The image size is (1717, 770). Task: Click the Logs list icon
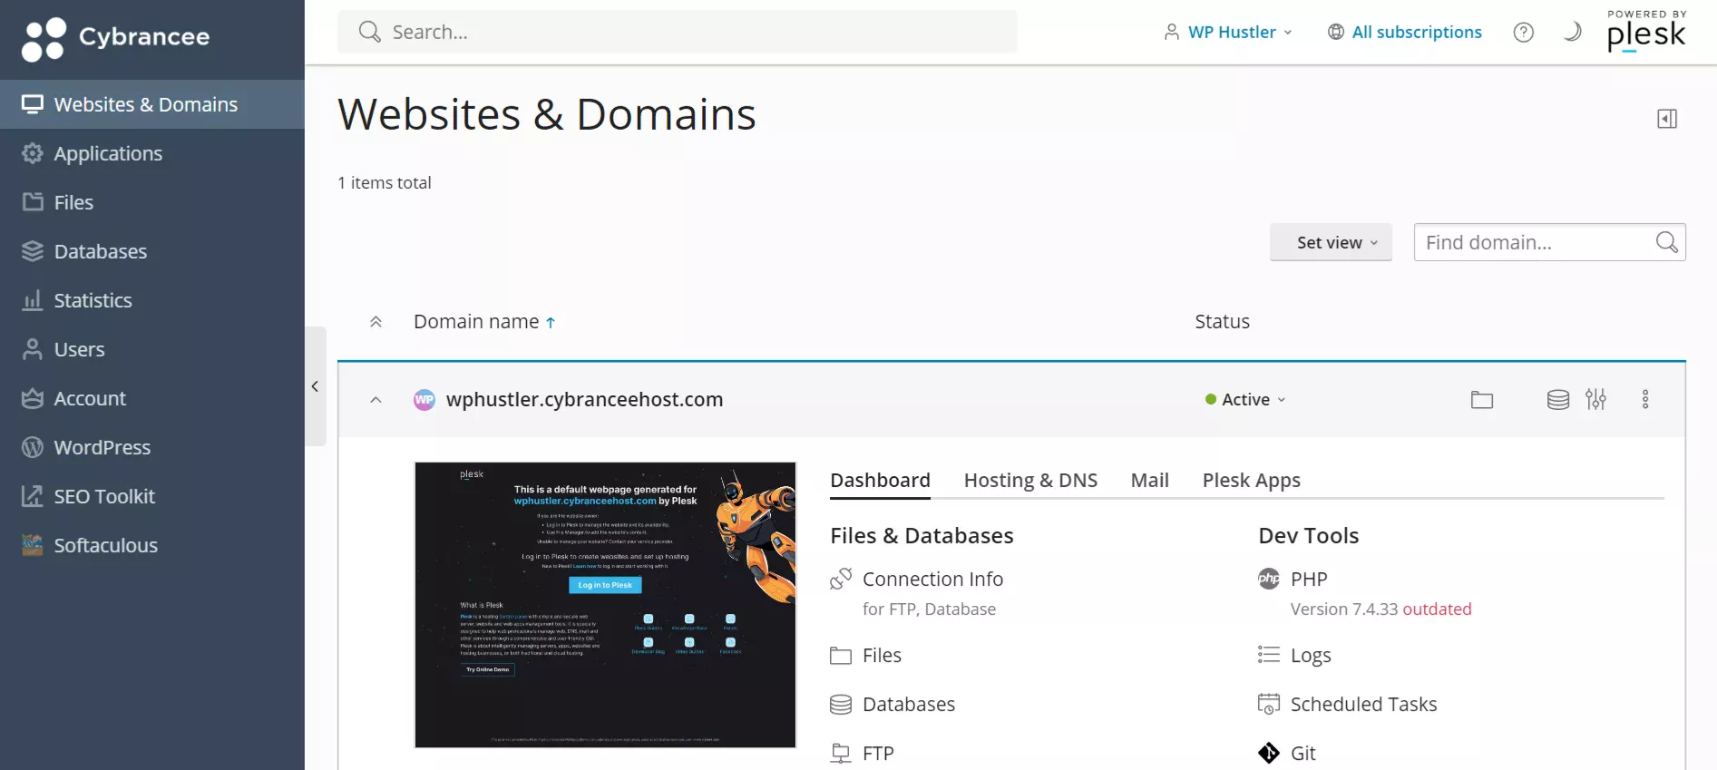(1269, 655)
